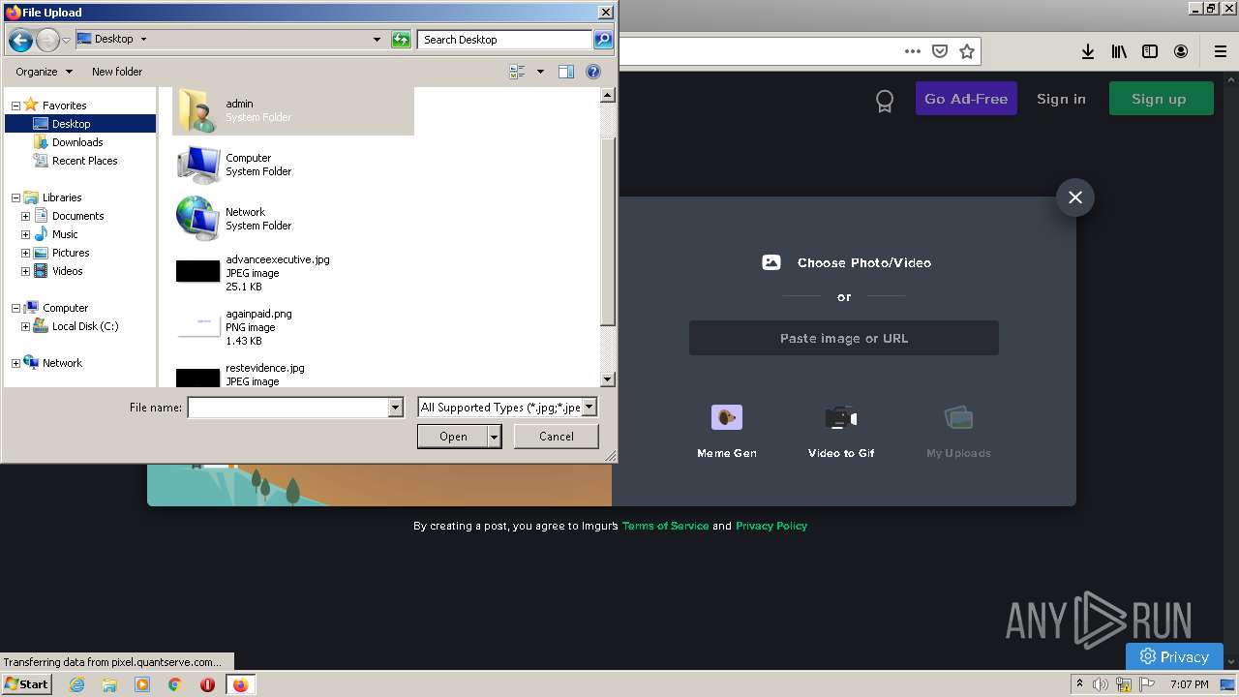Open Video to Gif tool
Screen dimensions: 1239x697
(x=841, y=432)
